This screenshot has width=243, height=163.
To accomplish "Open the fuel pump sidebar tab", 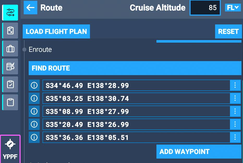I will click(x=10, y=67).
